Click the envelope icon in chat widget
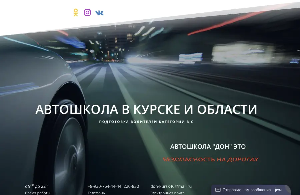Viewport: 300px width, 195px height. (218, 190)
